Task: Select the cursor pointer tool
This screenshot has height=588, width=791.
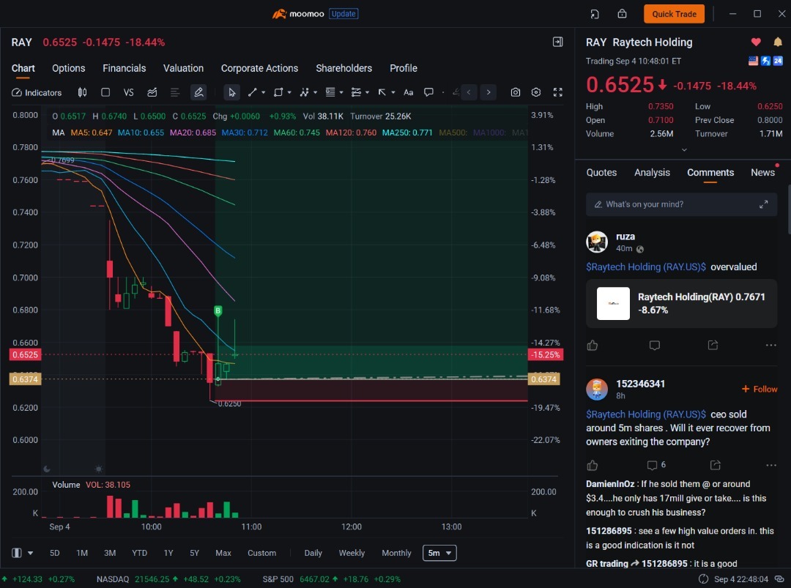Action: 231,92
